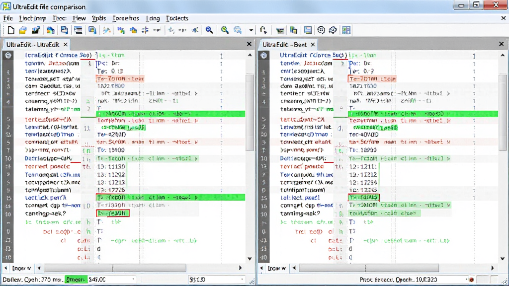Click the right pane scroll up arrow
The width and height of the screenshot is (509, 286).
click(x=503, y=55)
